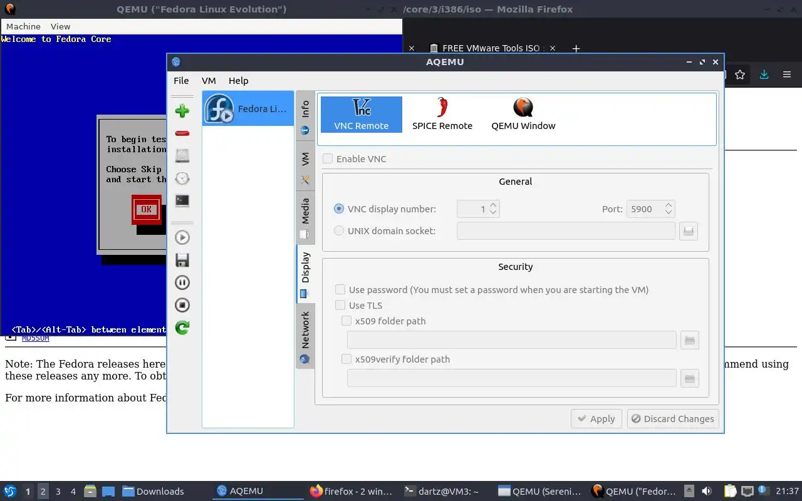Browse for UNIX domain socket file
Image resolution: width=802 pixels, height=501 pixels.
[x=689, y=231]
